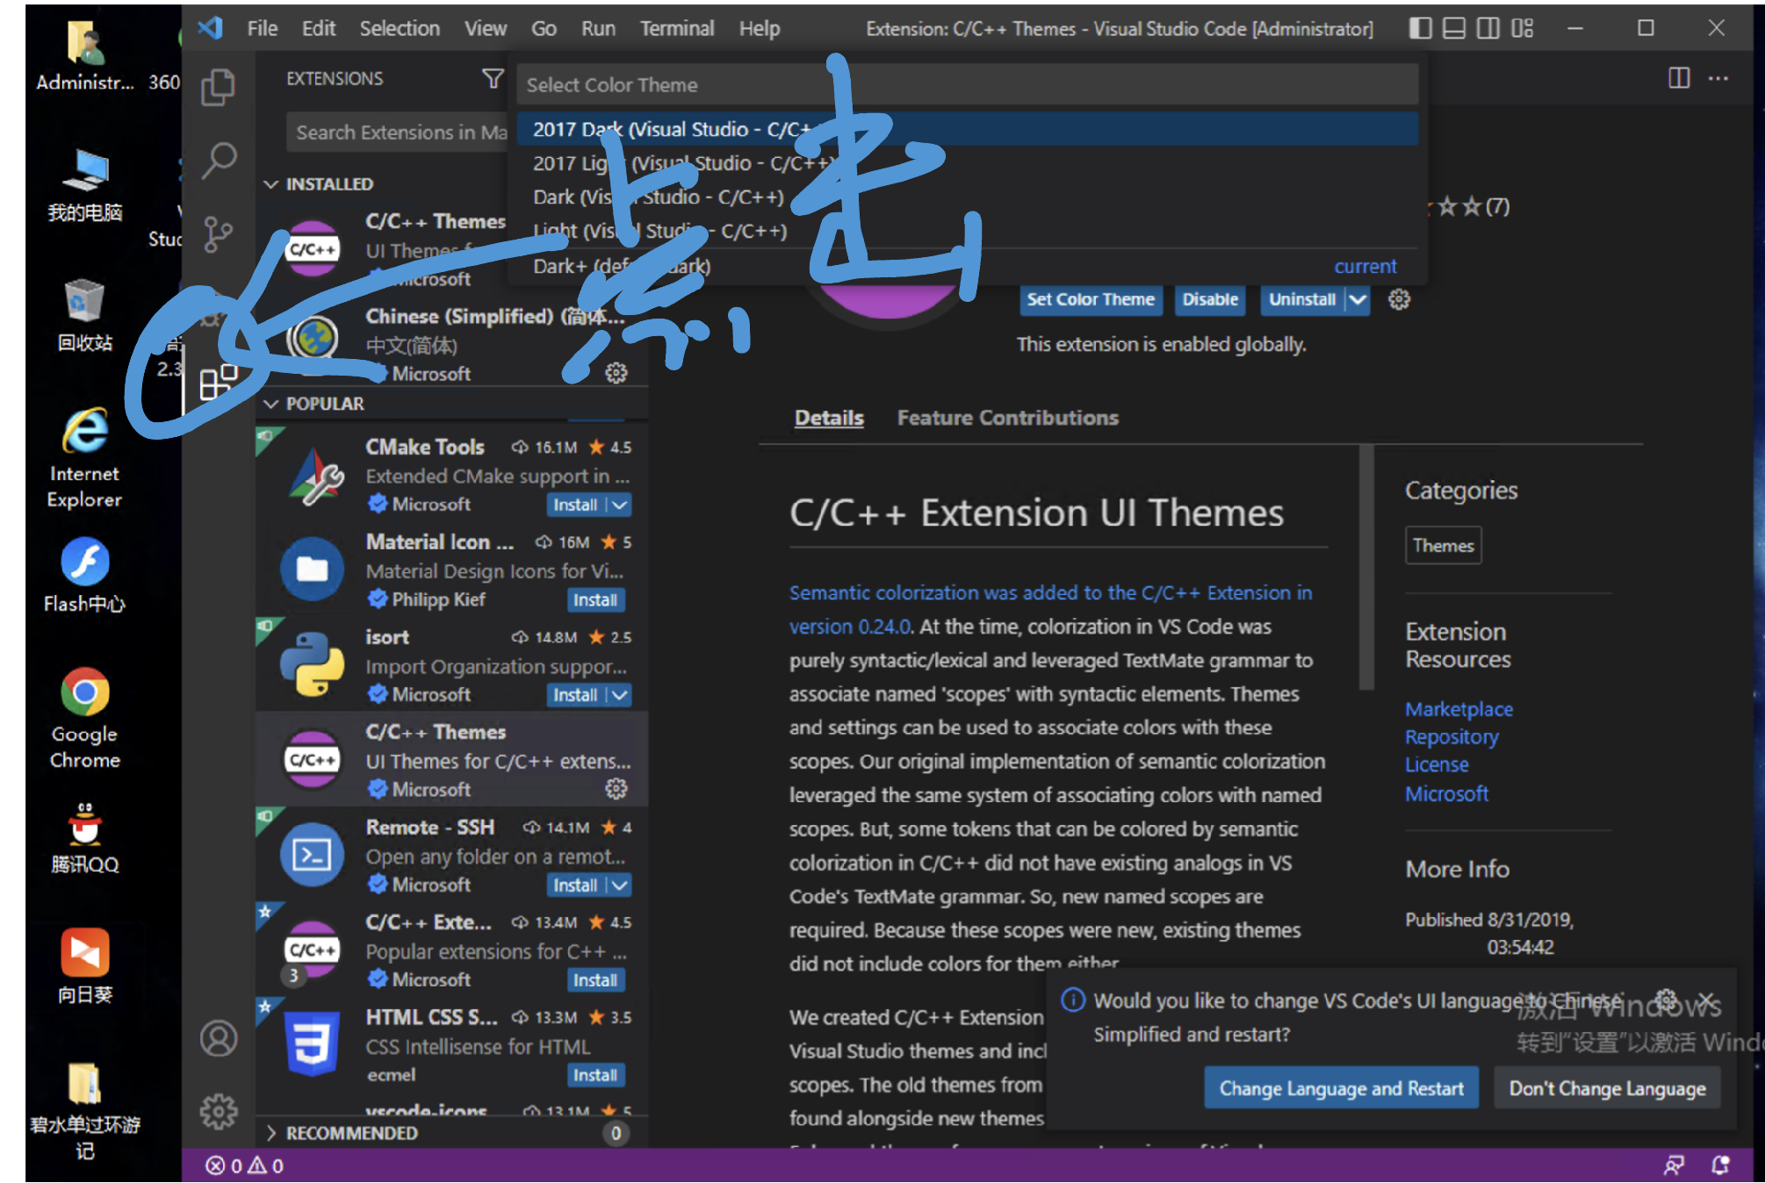Open gear for Chinese (Simplified) extension
Image resolution: width=1765 pixels, height=1183 pixels.
616,373
